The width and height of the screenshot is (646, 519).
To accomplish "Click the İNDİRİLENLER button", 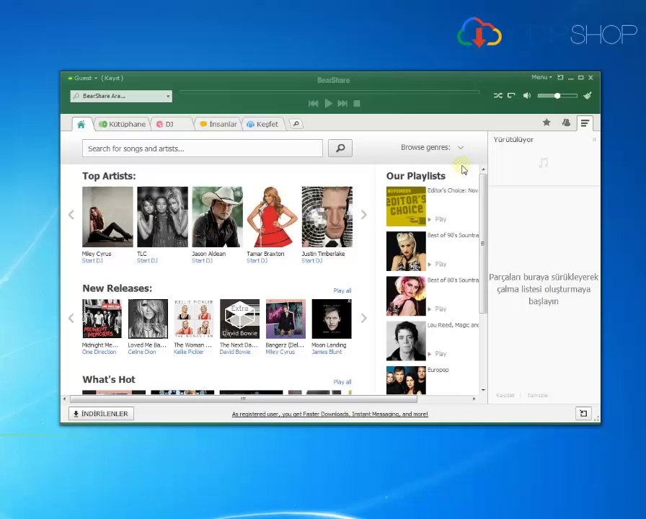I will coord(101,414).
